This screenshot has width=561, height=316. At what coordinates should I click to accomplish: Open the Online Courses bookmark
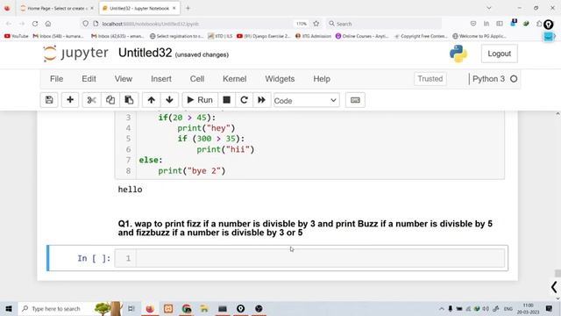362,36
